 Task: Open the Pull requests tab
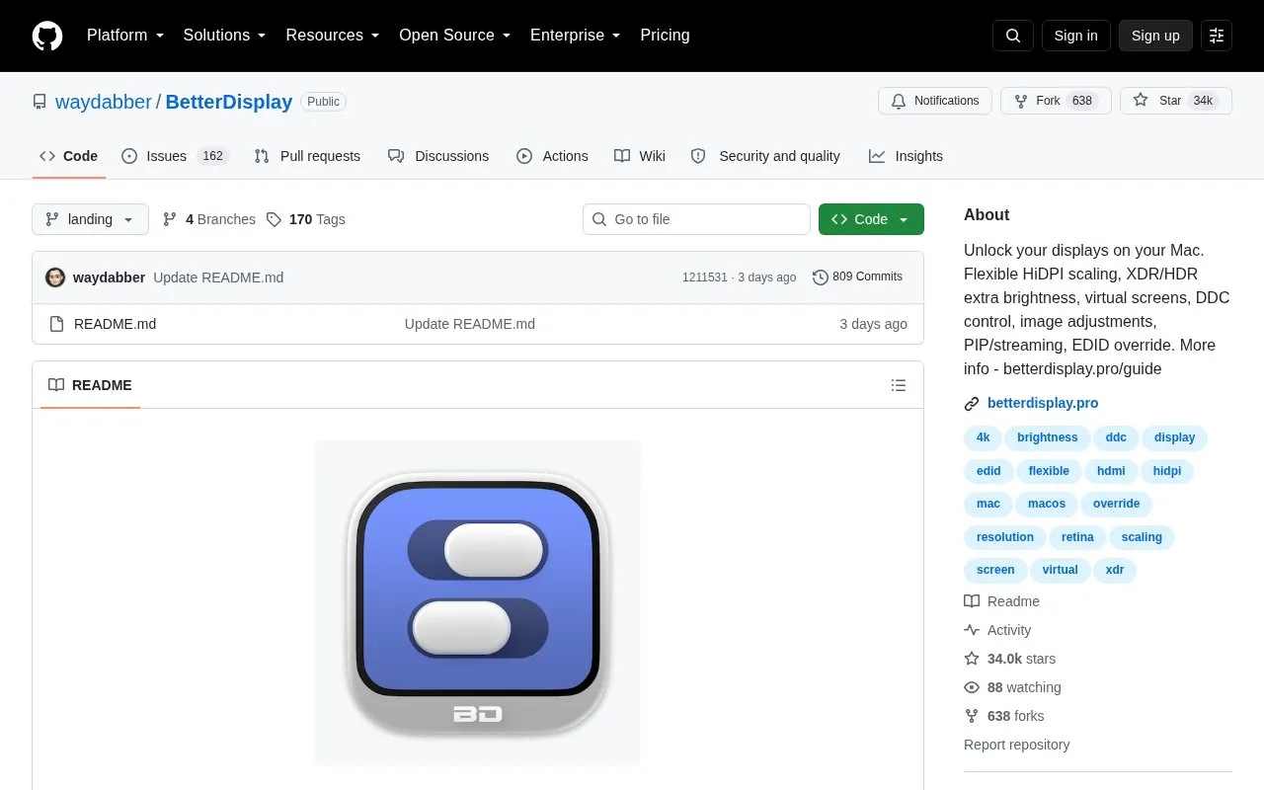(x=307, y=156)
